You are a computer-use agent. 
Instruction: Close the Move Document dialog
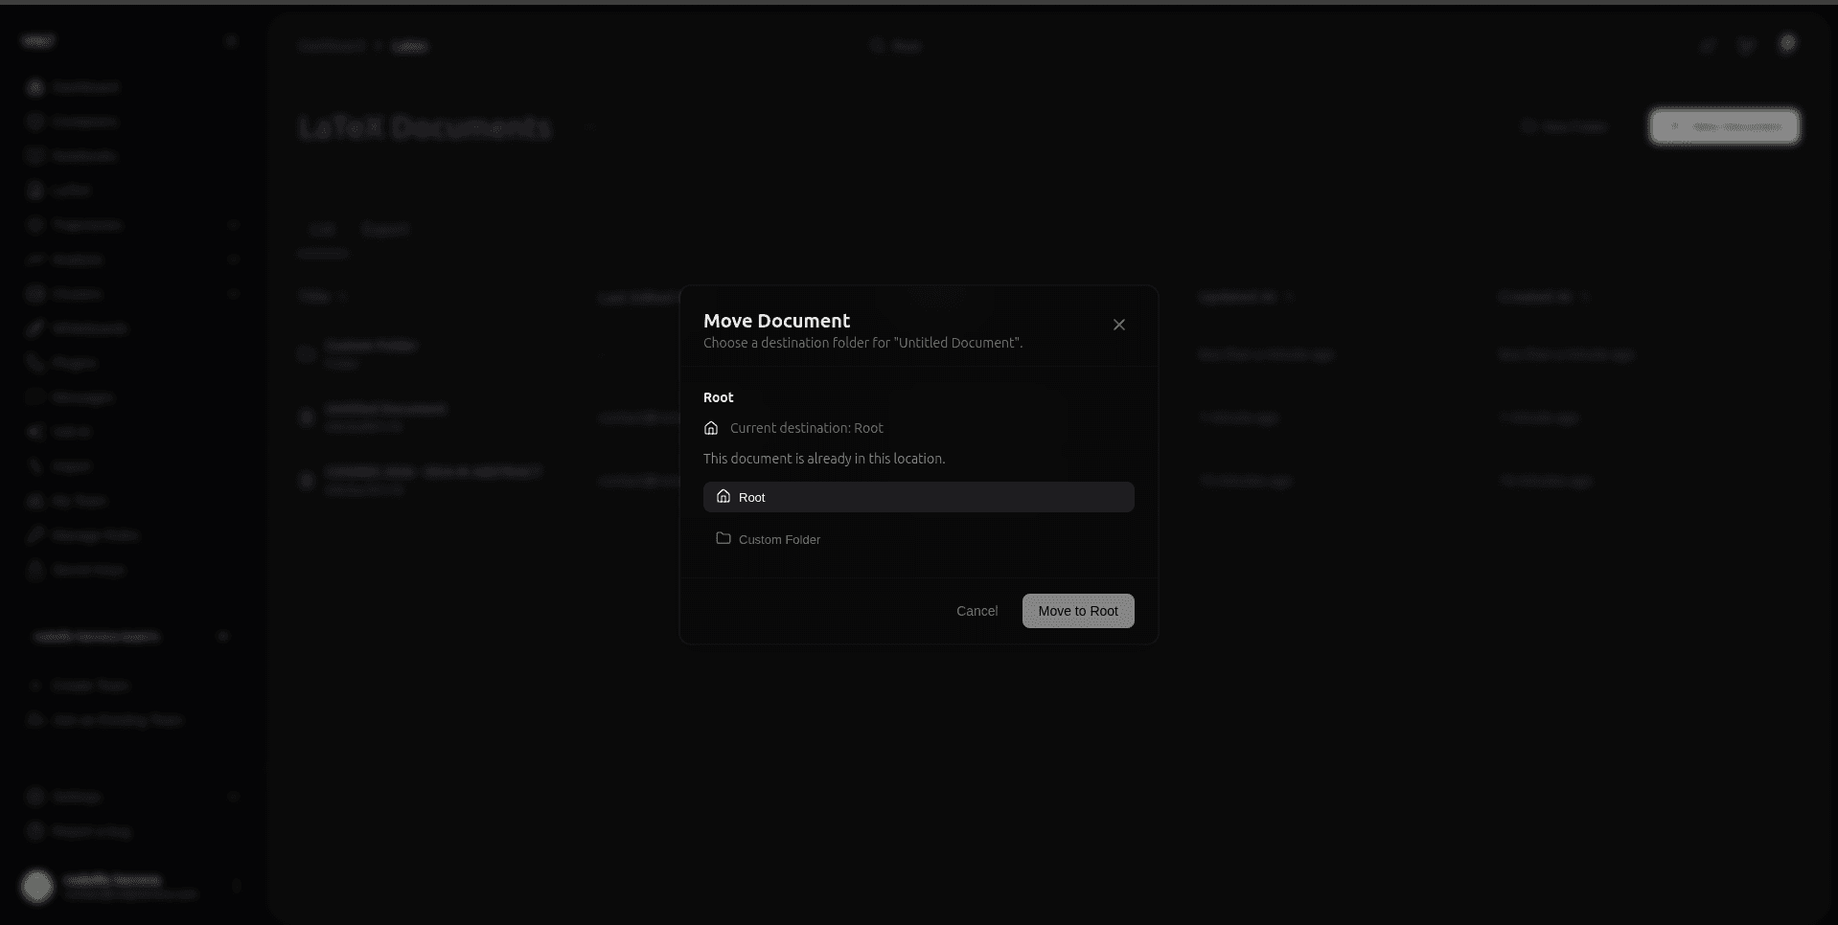1118,325
